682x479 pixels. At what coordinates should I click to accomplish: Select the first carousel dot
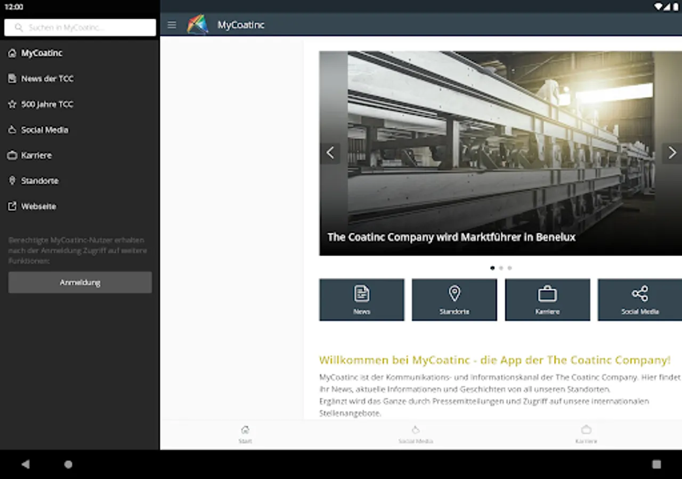pos(492,268)
